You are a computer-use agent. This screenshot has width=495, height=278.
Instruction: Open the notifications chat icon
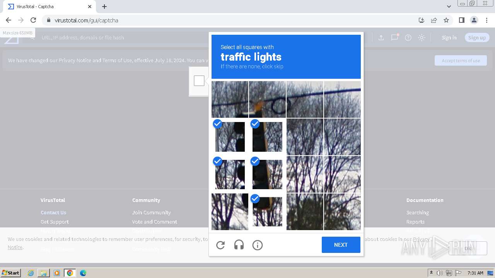(x=394, y=37)
